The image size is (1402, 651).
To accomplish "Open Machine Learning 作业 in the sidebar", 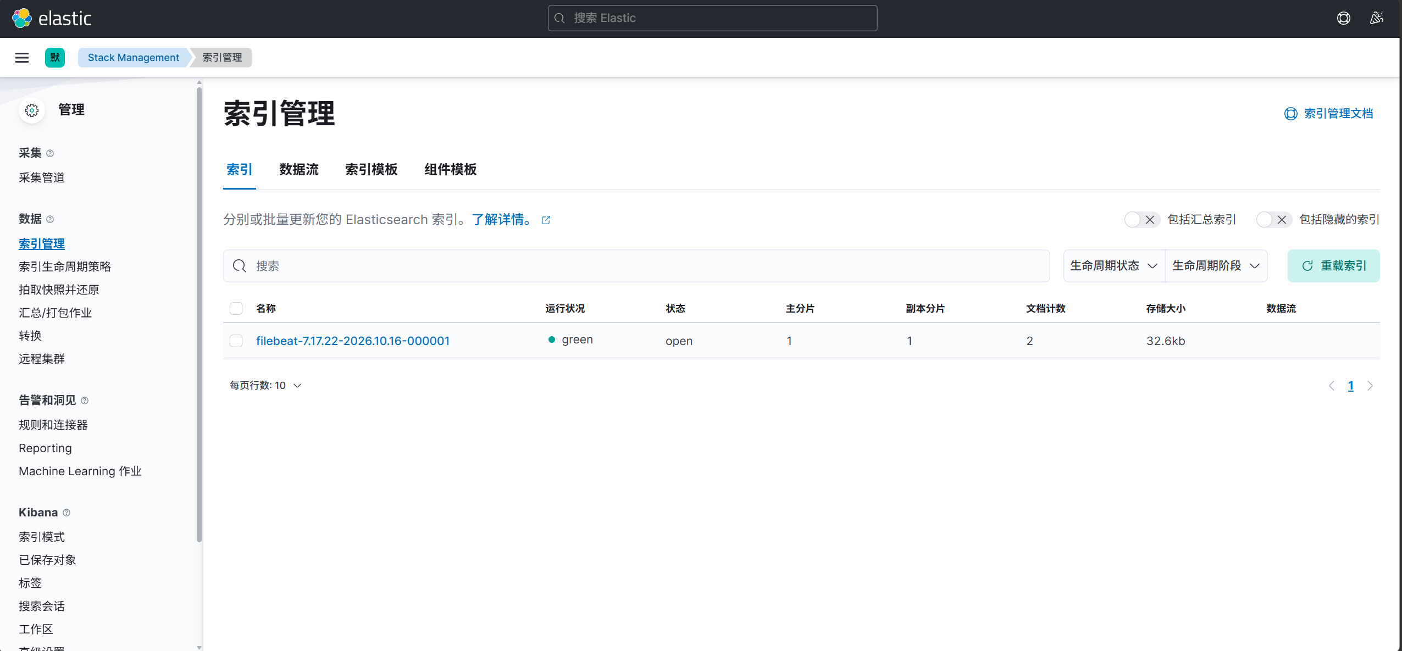I will (x=80, y=471).
